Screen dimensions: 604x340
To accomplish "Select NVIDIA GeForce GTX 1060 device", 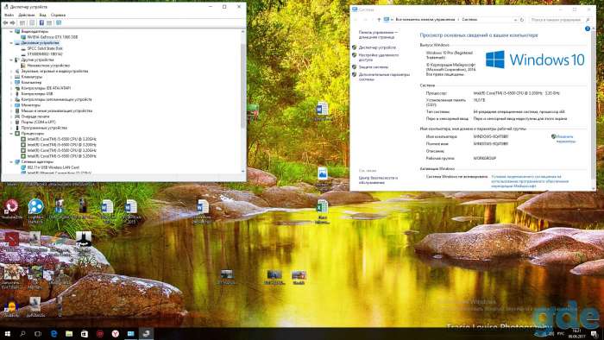I will pyautogui.click(x=49, y=37).
